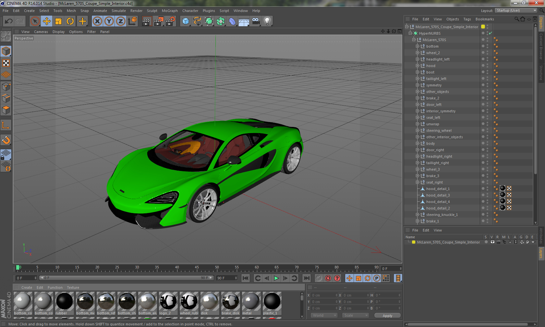This screenshot has height=327, width=545.
Task: Collapse the HyperNURBS node
Action: tap(410, 33)
